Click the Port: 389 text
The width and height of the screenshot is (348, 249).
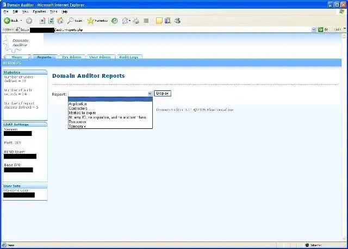[x=13, y=142]
